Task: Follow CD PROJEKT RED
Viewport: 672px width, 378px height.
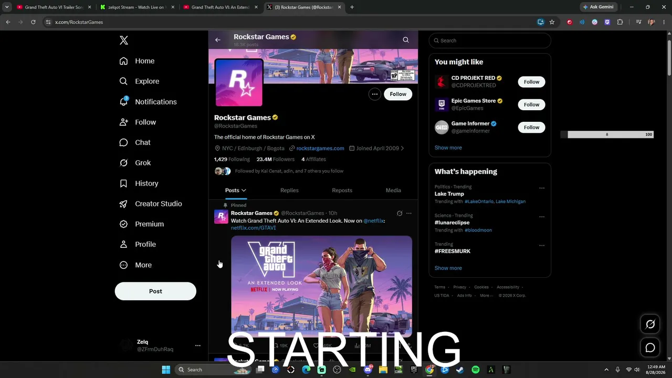Action: point(531,82)
